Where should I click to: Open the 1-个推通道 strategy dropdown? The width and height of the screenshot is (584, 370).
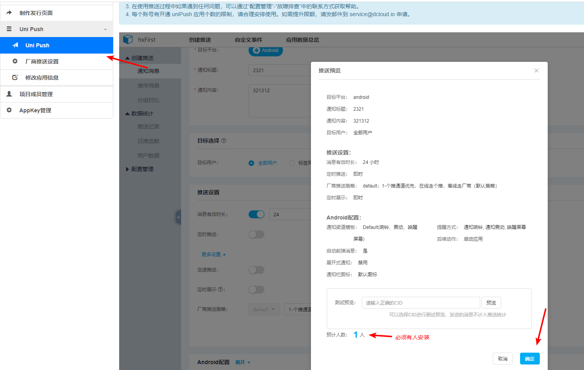pos(298,309)
